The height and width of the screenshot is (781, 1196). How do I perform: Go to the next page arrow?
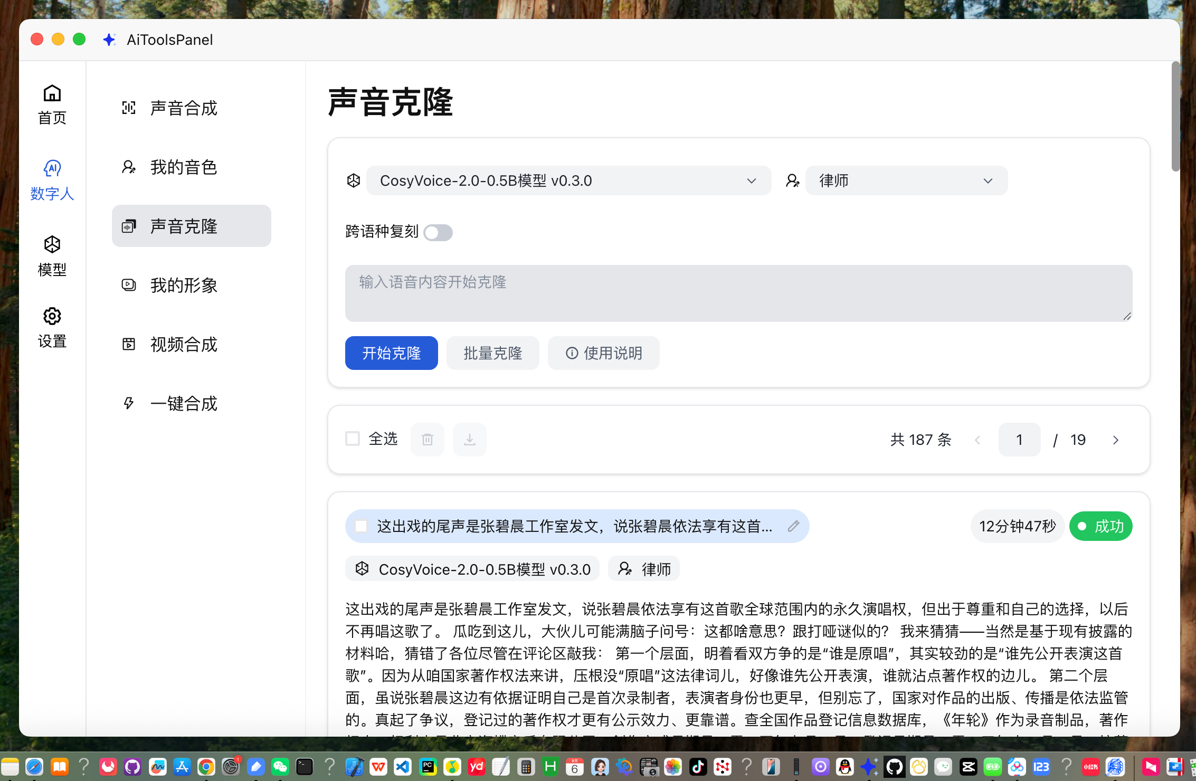point(1115,440)
